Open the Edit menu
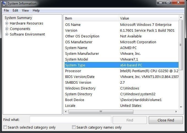Image resolution: width=187 pixels, height=133 pixels. coord(15,10)
